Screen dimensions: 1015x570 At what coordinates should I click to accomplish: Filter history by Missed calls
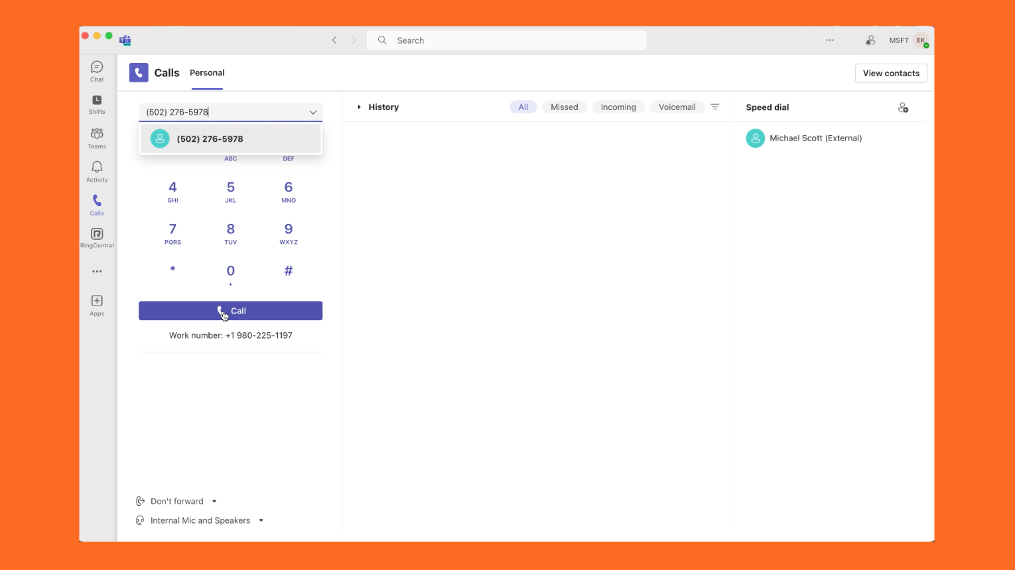564,107
